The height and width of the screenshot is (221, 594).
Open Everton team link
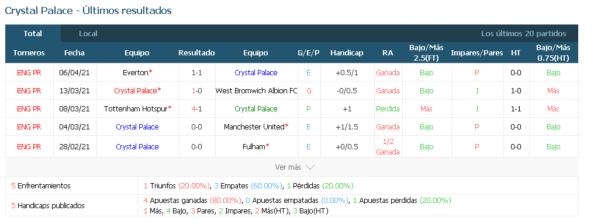point(135,72)
